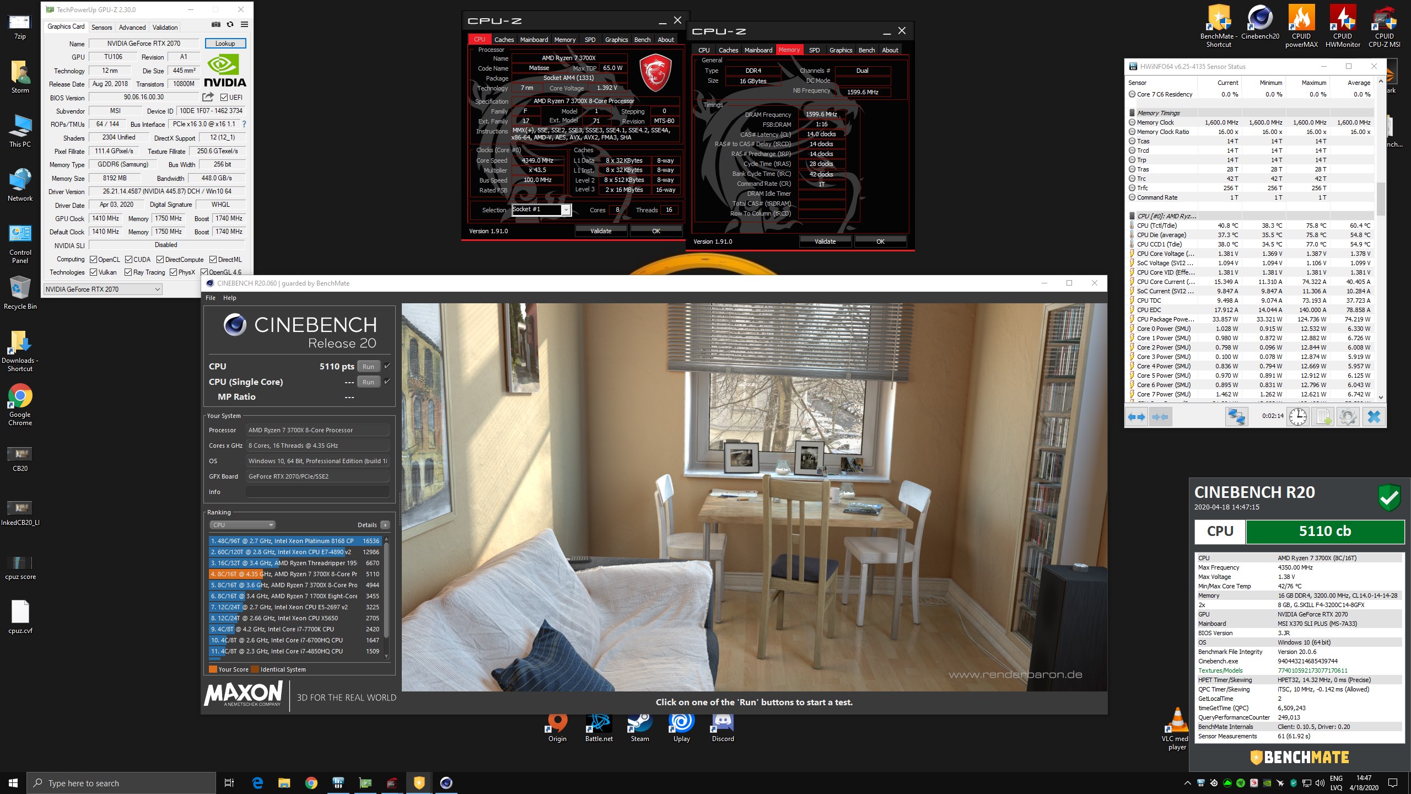
Task: Click the GPU-Z screenshot camera icon
Action: [216, 24]
